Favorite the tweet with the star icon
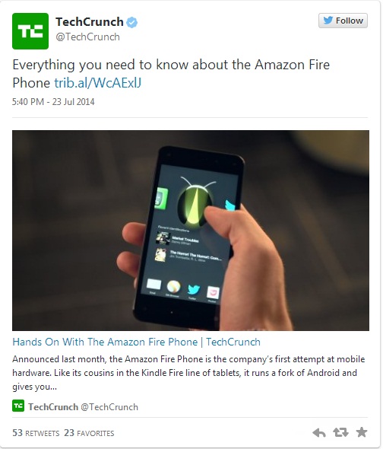Image resolution: width=383 pixels, height=449 pixels. 362,432
